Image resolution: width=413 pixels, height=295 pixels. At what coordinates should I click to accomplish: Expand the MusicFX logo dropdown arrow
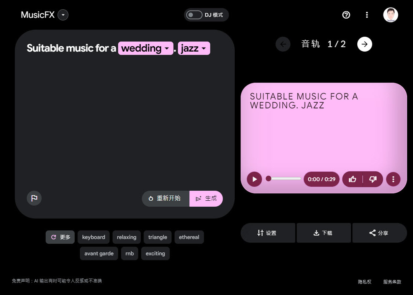coord(63,15)
